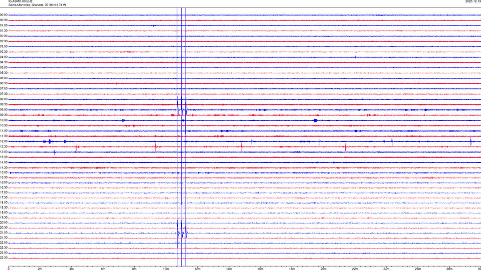
Task: Select the 28m minute-axis label
Action: [449, 269]
